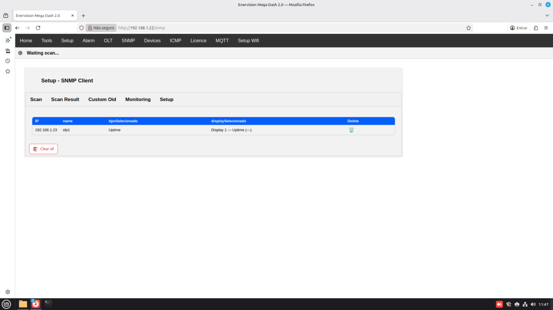Viewport: 553px width, 310px height.
Task: Click the Firefox reload page button
Action: [38, 28]
